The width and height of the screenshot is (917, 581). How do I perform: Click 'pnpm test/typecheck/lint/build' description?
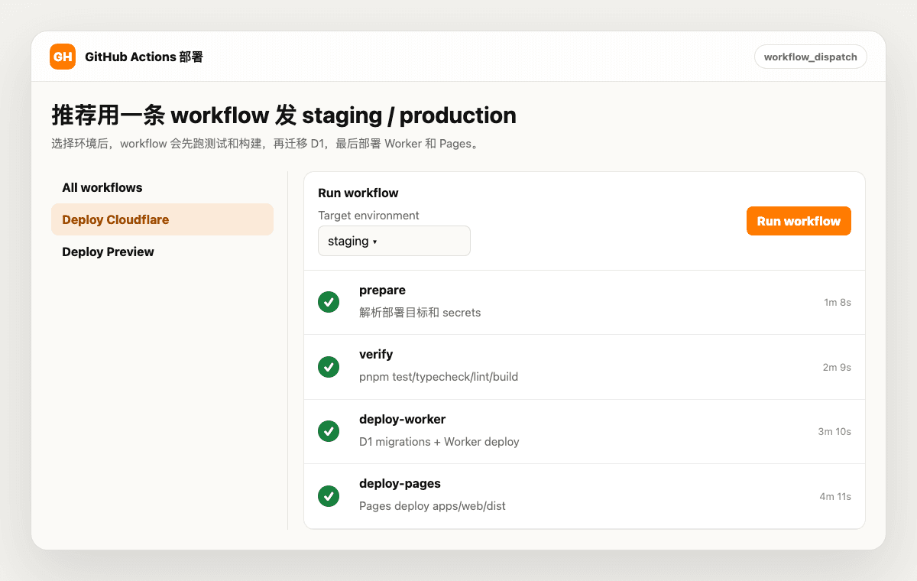click(439, 377)
